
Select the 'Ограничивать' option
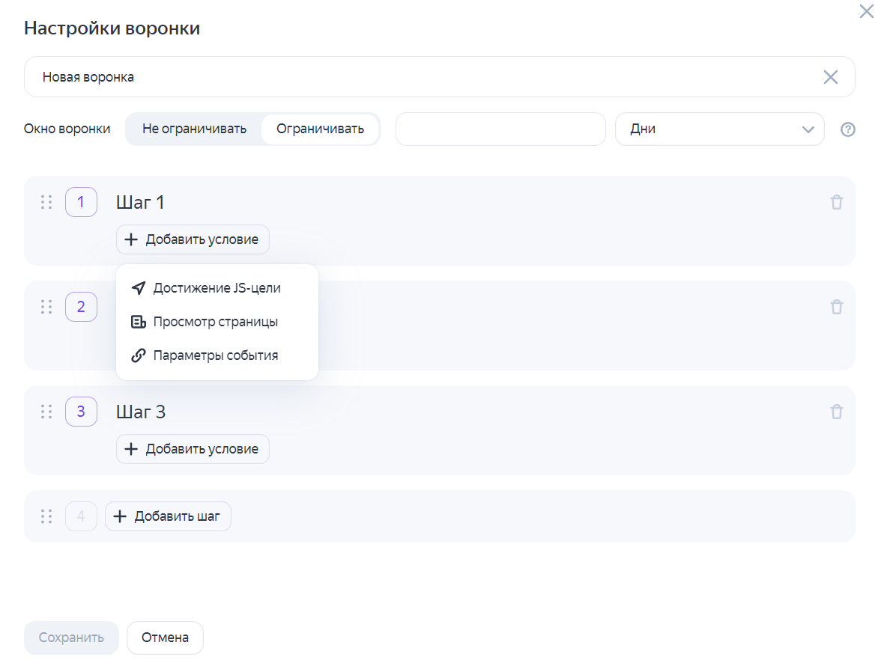pos(320,129)
